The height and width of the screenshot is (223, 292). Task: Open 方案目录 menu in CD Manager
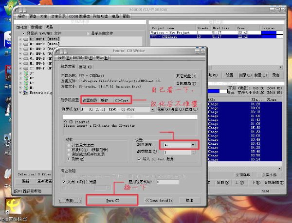coord(58,17)
